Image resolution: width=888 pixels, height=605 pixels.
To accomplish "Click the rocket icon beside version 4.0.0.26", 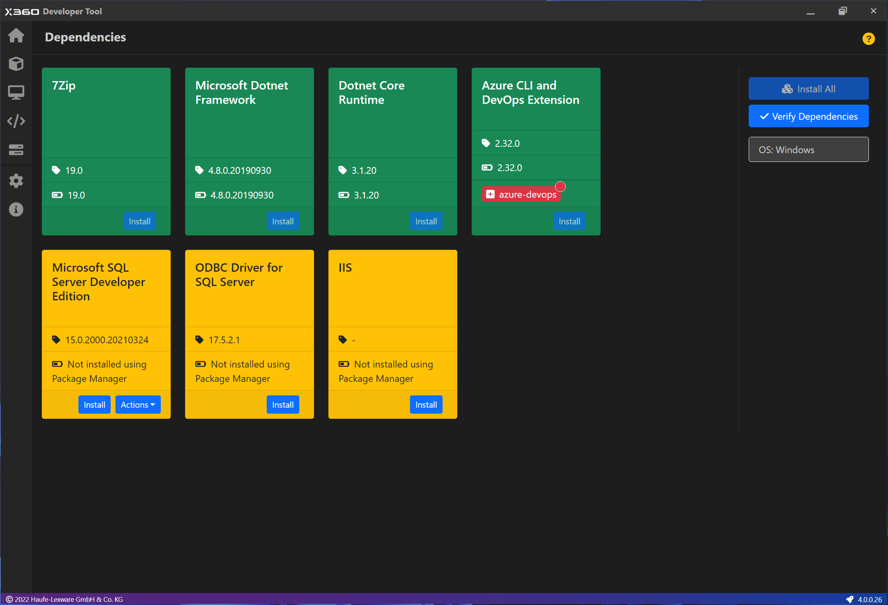I will (849, 599).
